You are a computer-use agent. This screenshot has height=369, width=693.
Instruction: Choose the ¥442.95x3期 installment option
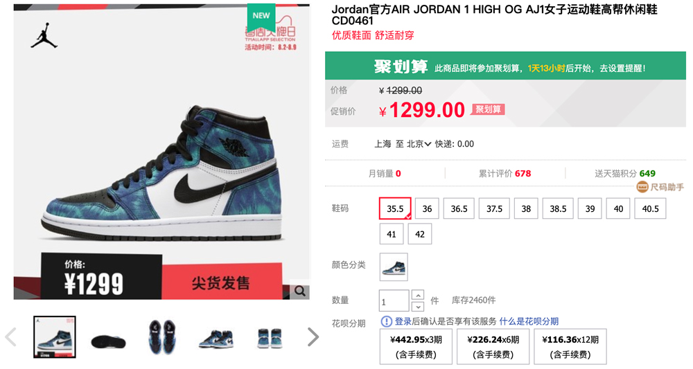pyautogui.click(x=416, y=346)
